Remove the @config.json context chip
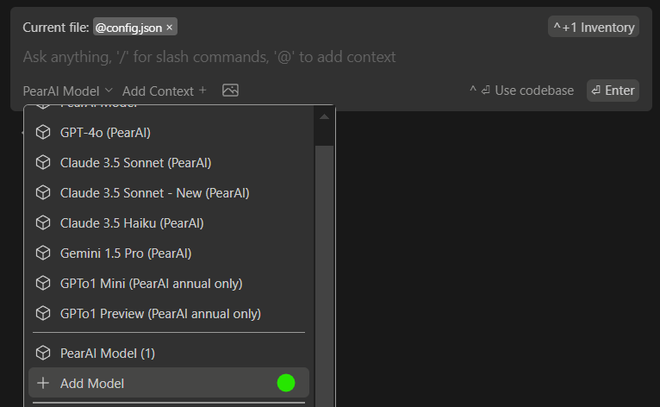This screenshot has height=407, width=660. pyautogui.click(x=169, y=28)
